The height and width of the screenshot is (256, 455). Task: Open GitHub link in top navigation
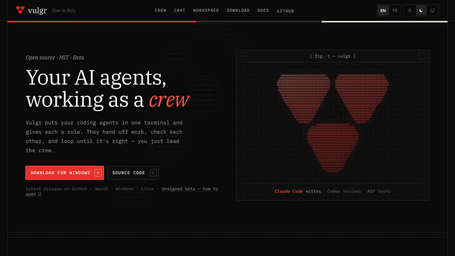285,11
